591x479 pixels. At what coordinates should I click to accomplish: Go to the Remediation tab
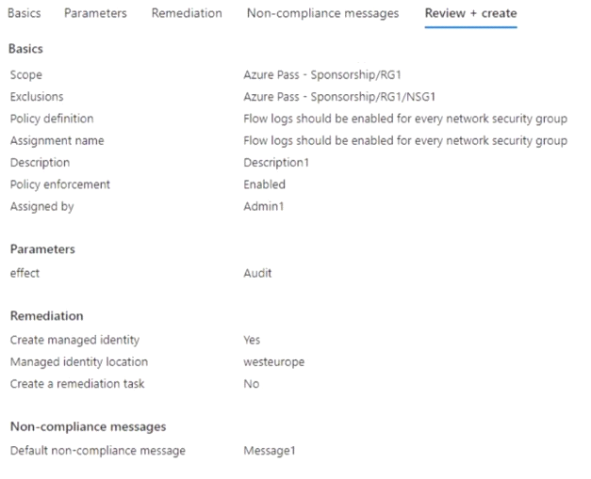187,13
